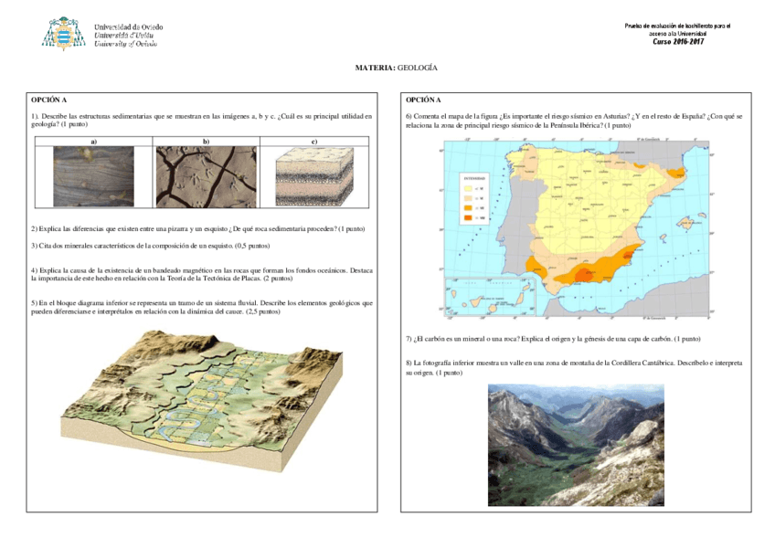Viewport: 775px width, 548px height.
Task: Switch to the left OPCIÓN A section
Action: 49,100
